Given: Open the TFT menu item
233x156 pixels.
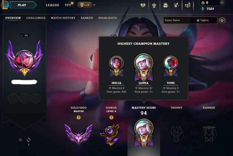Looking at the screenshot, I should tap(68, 5).
